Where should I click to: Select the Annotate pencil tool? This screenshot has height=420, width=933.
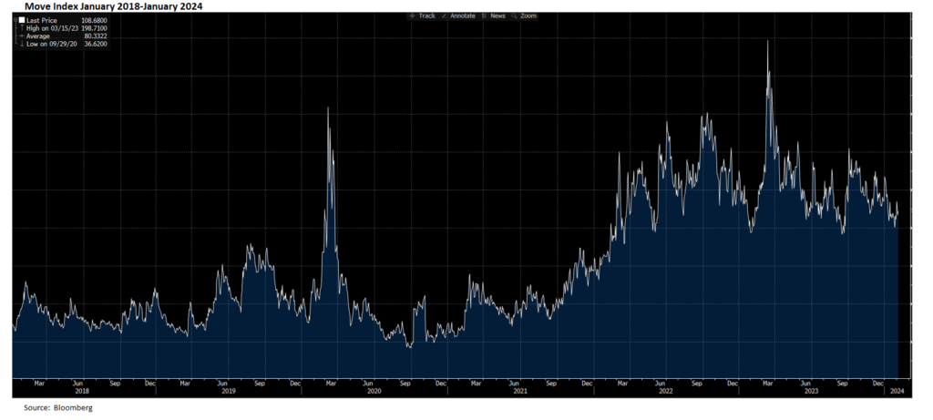(x=458, y=16)
